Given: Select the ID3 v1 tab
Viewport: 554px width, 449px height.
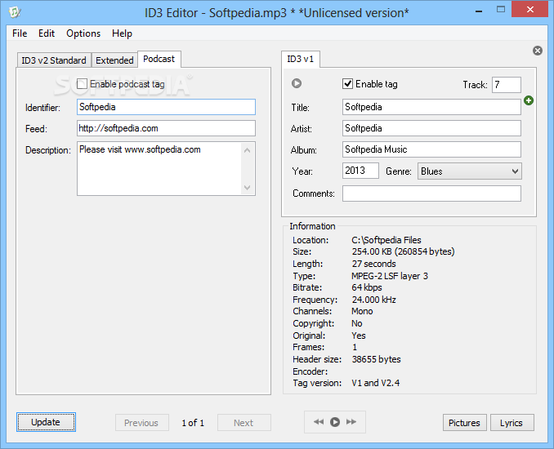Looking at the screenshot, I should coord(301,59).
